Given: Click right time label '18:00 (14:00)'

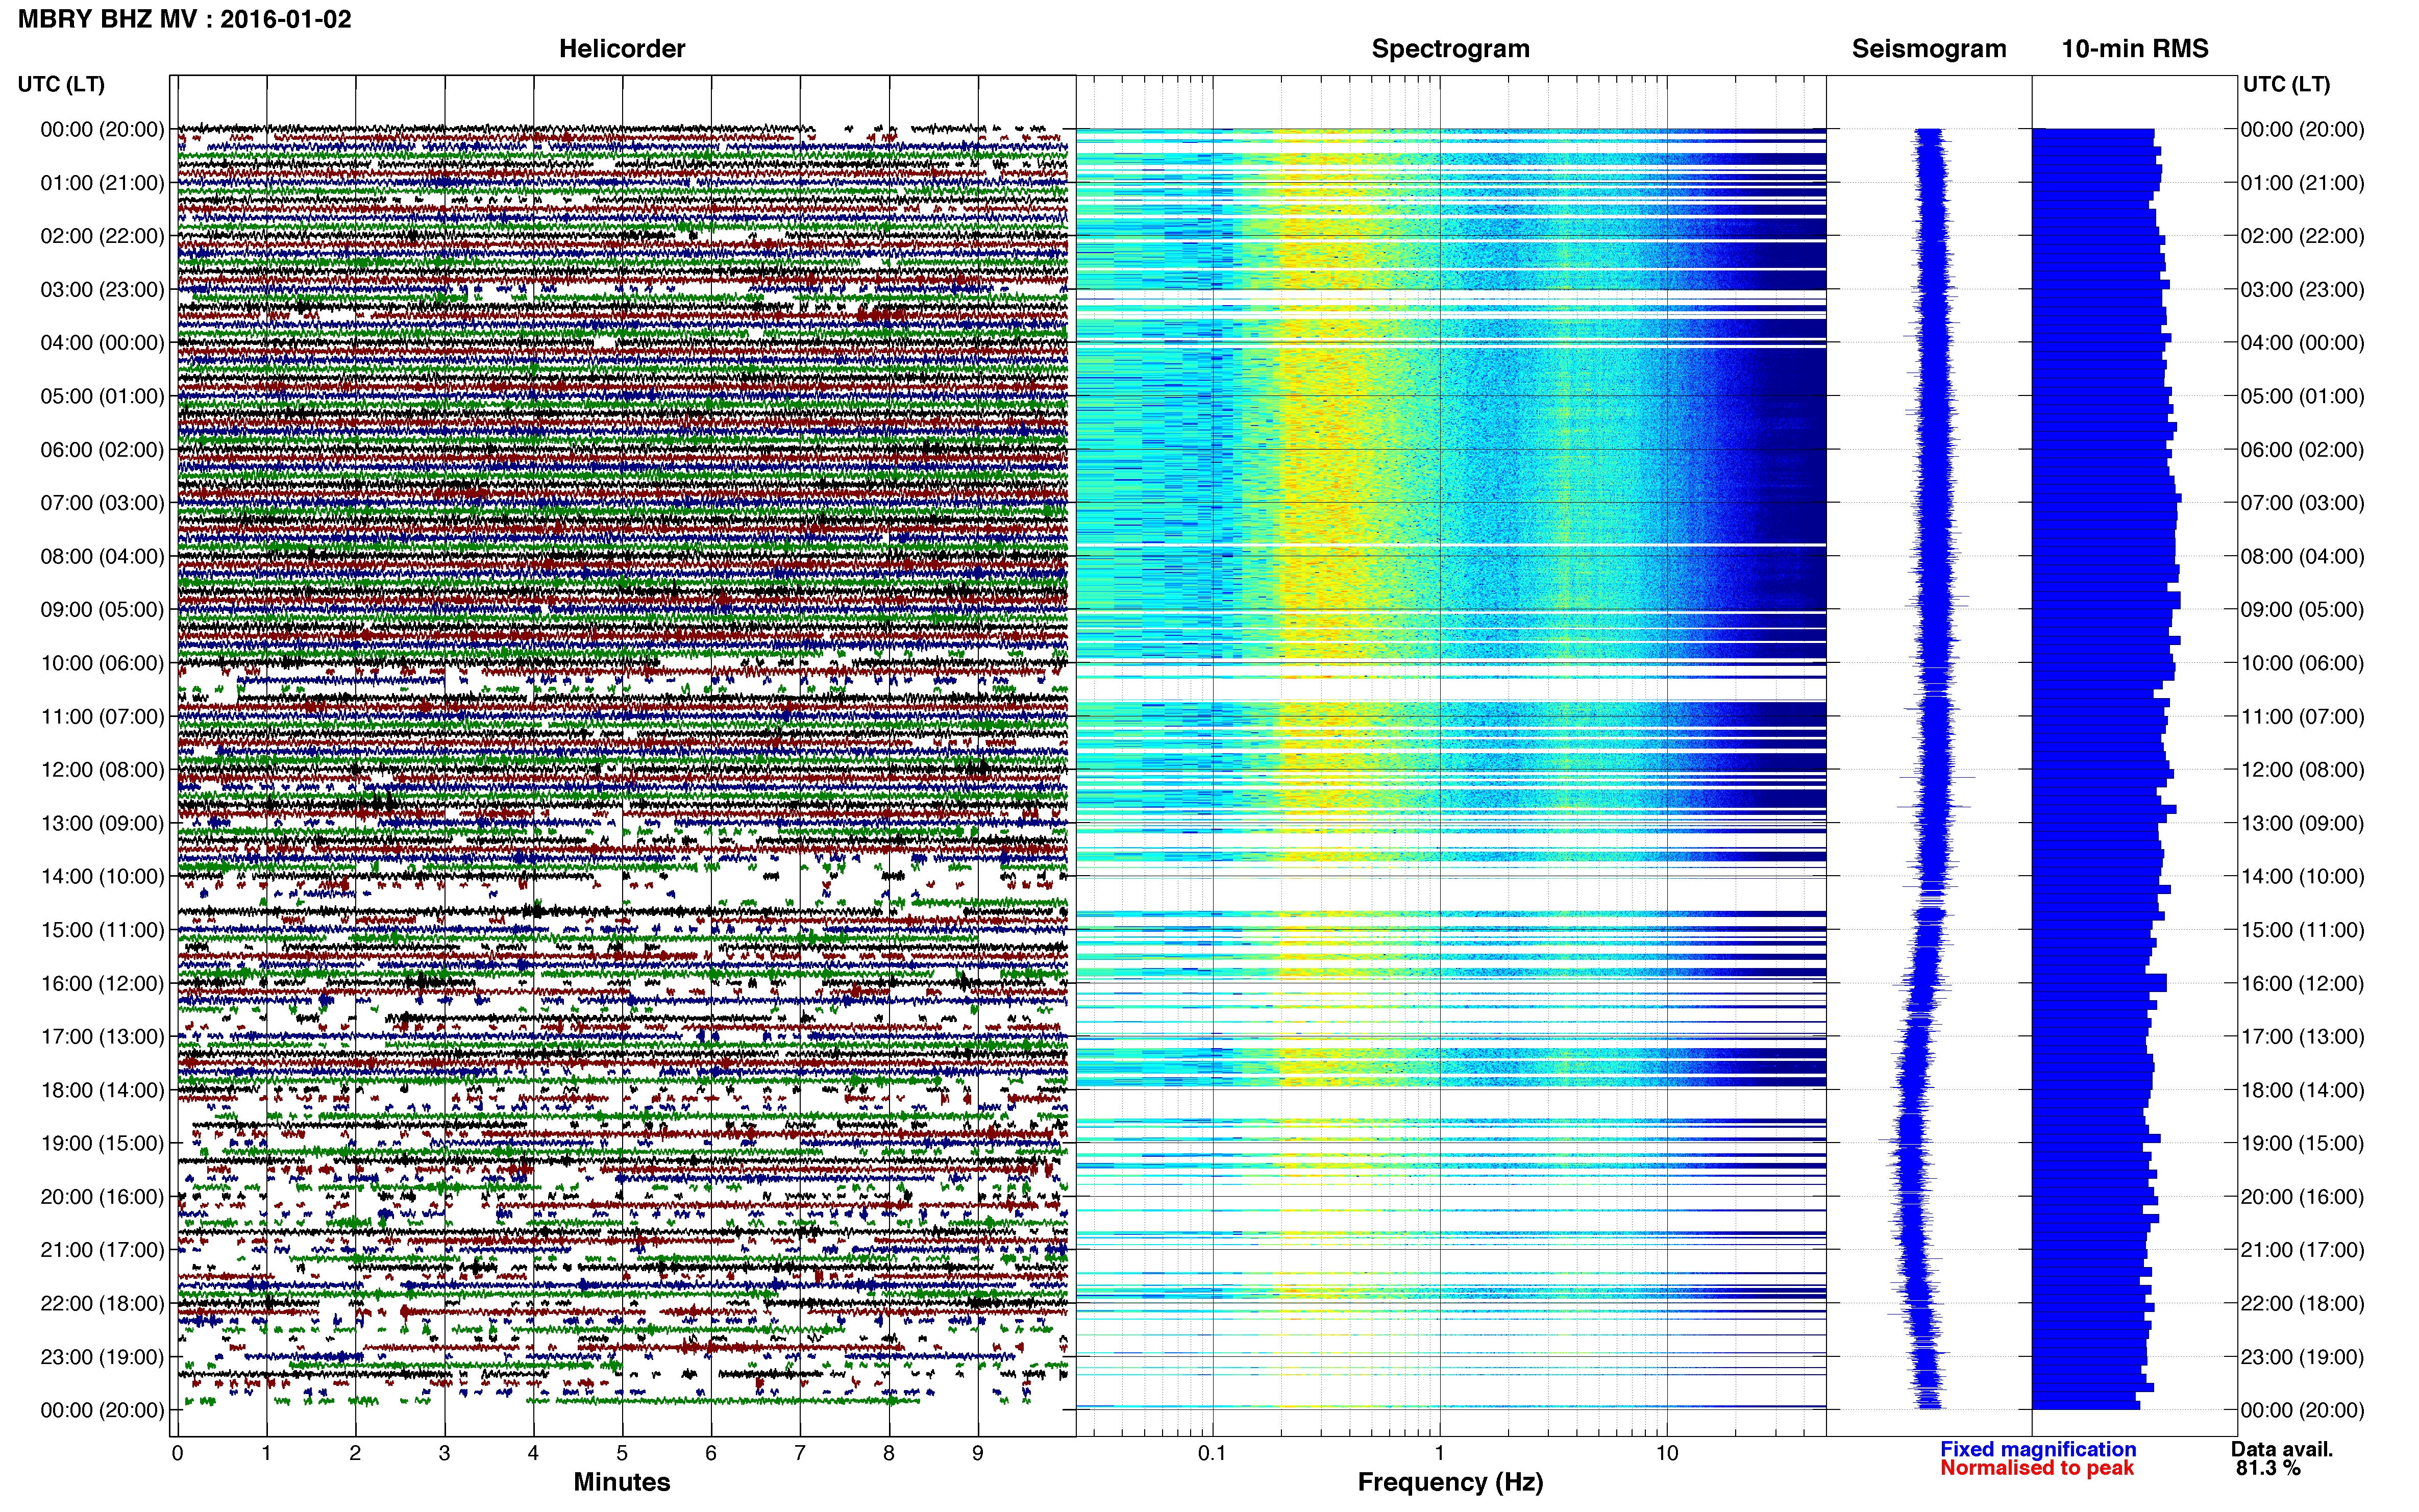Looking at the screenshot, I should click(2303, 1090).
